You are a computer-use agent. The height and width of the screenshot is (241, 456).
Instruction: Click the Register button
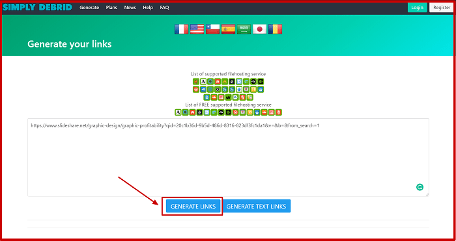pos(442,8)
